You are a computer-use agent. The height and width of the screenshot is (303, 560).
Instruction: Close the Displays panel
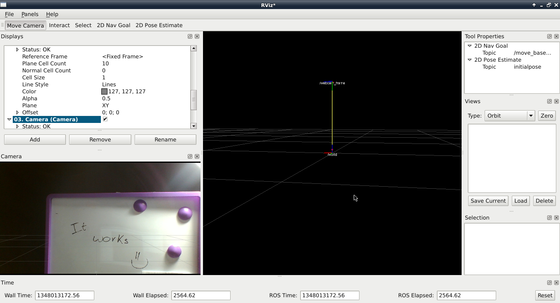tap(197, 37)
